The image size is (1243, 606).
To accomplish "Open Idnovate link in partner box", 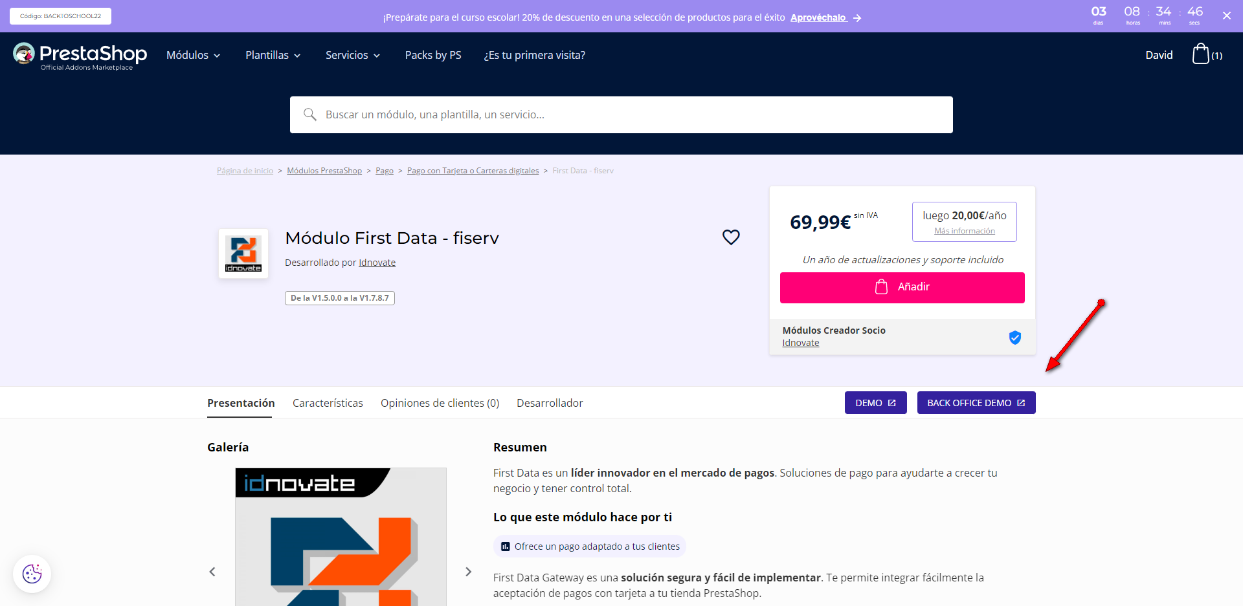I will click(x=801, y=343).
